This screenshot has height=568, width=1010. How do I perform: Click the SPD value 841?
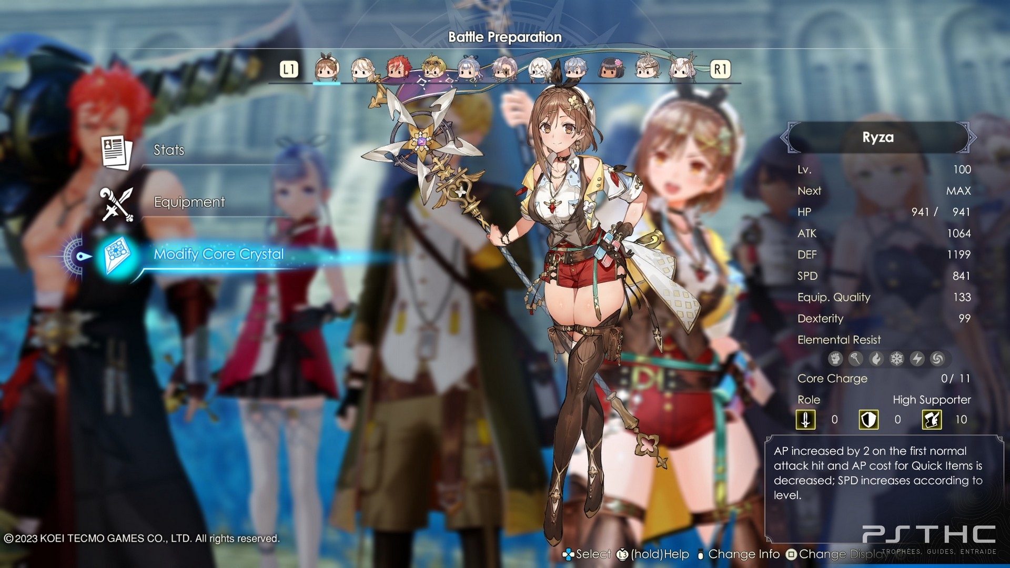coord(962,276)
